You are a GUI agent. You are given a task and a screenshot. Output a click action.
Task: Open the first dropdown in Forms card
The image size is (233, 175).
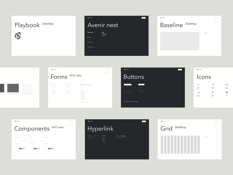tap(55, 90)
